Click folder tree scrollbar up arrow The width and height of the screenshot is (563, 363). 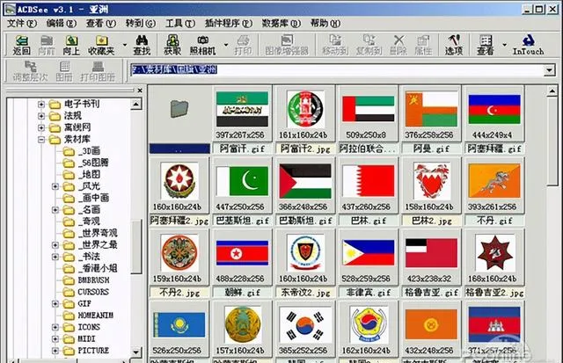click(136, 105)
